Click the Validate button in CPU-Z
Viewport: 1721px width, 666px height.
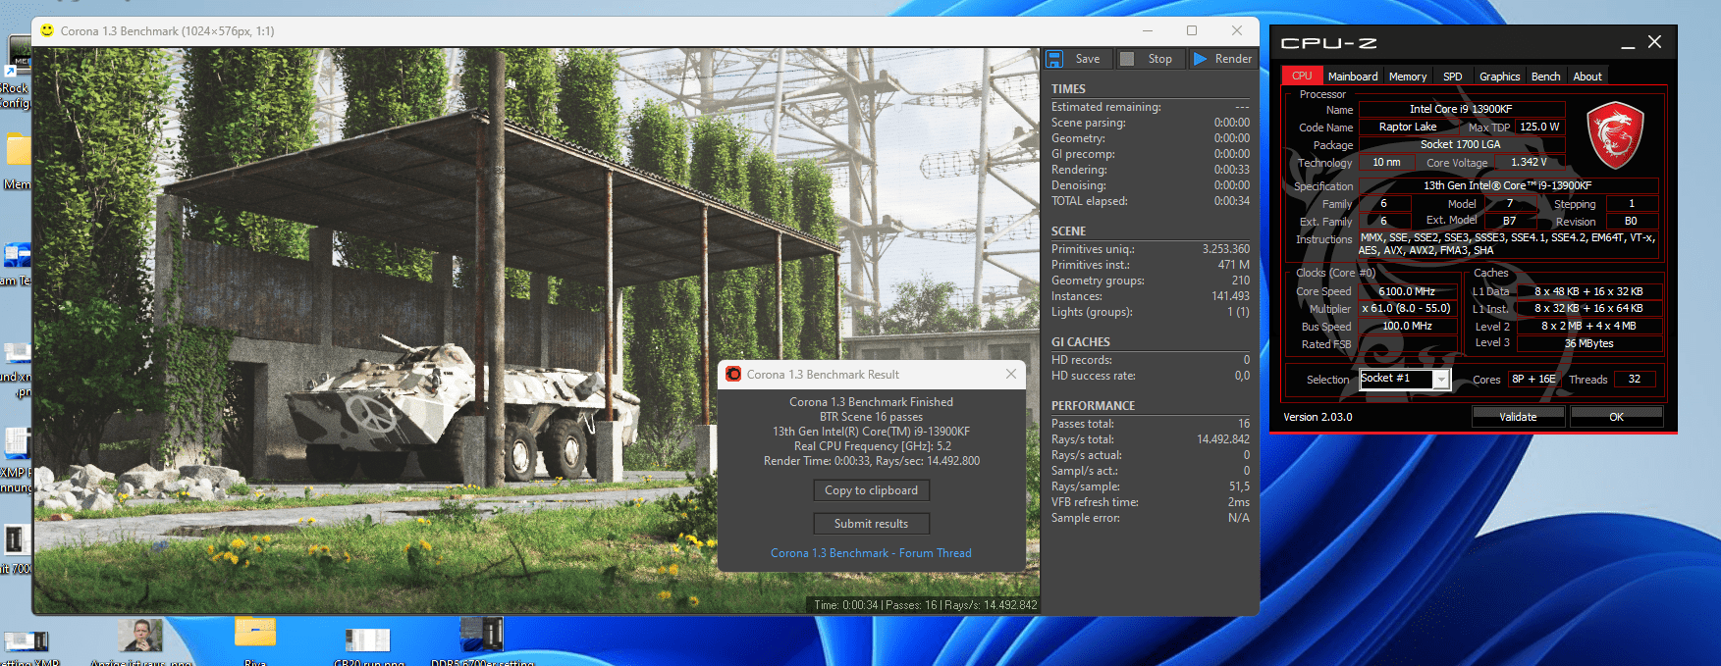click(x=1518, y=417)
